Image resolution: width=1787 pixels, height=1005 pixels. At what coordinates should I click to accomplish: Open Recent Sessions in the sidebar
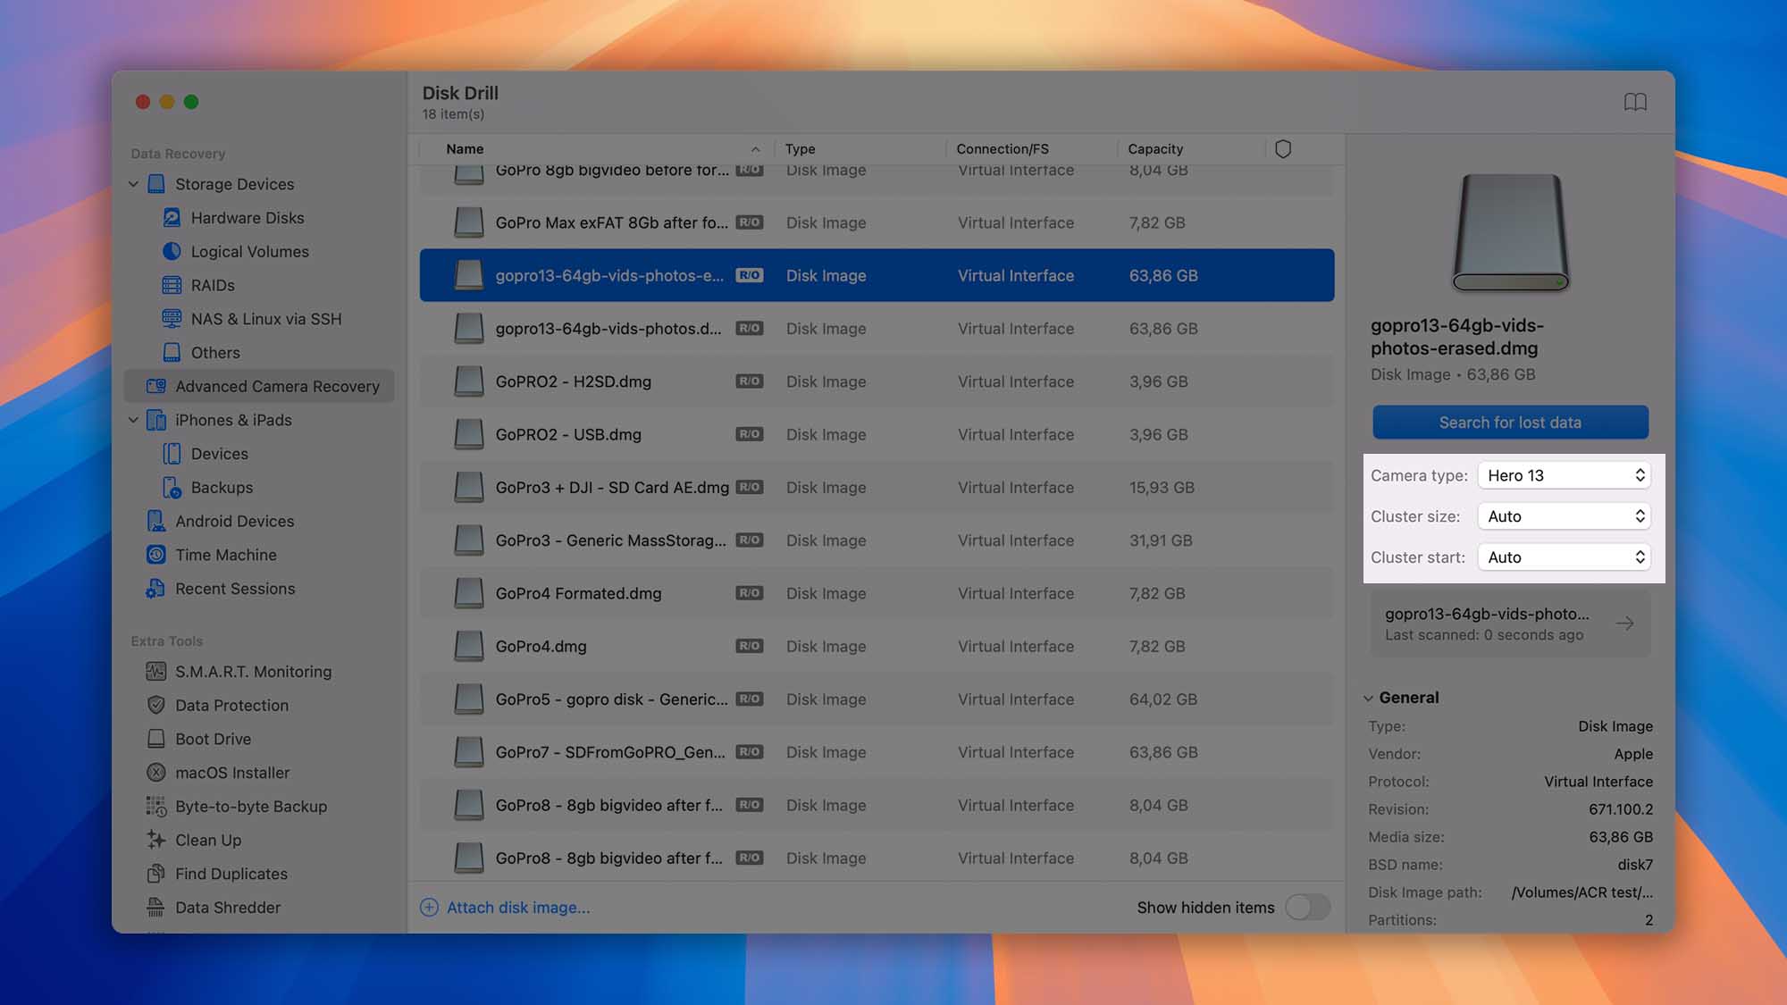point(234,589)
